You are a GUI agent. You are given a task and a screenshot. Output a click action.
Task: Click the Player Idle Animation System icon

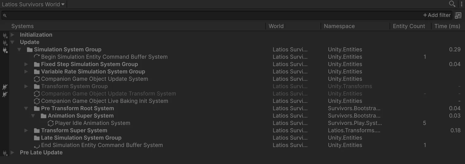(x=51, y=123)
